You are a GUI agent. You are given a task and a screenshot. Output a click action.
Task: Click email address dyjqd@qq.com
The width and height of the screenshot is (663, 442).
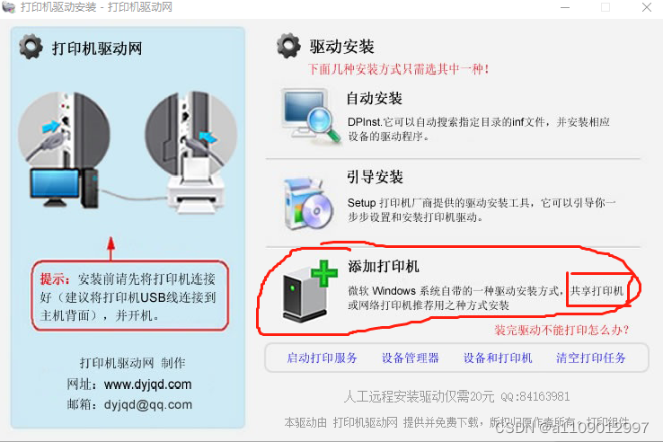point(148,405)
